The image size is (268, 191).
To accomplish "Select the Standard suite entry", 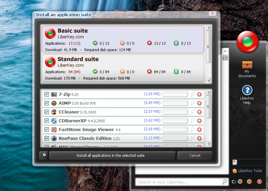I will coord(123,68).
